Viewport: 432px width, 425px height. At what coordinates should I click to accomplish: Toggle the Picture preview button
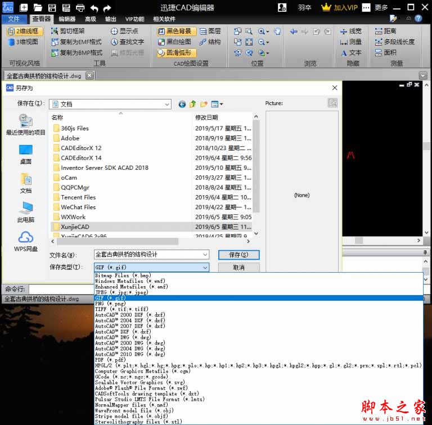[x=332, y=103]
